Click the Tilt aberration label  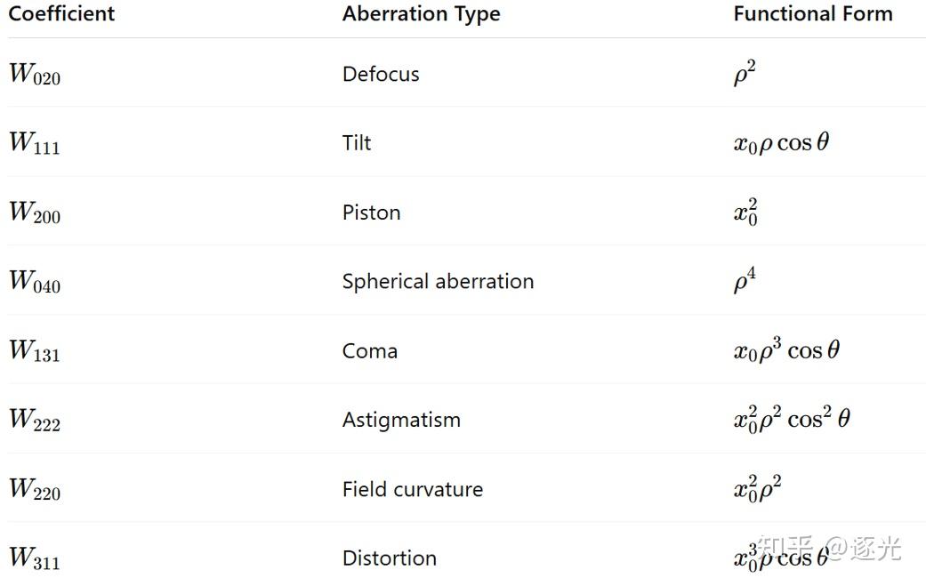357,143
